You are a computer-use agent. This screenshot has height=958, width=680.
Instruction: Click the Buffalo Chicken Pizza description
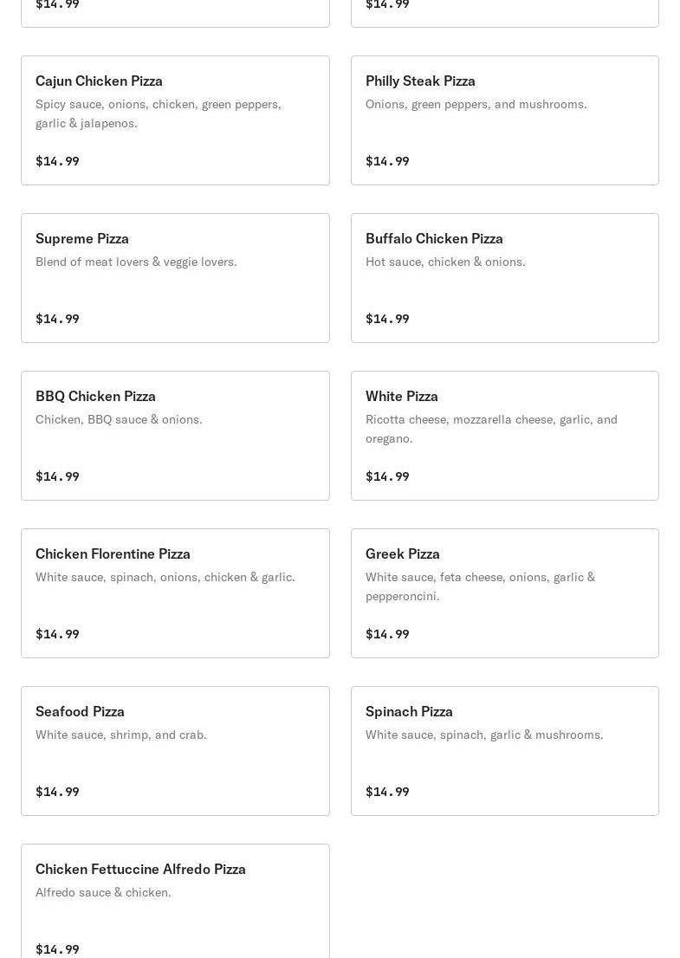[445, 262]
